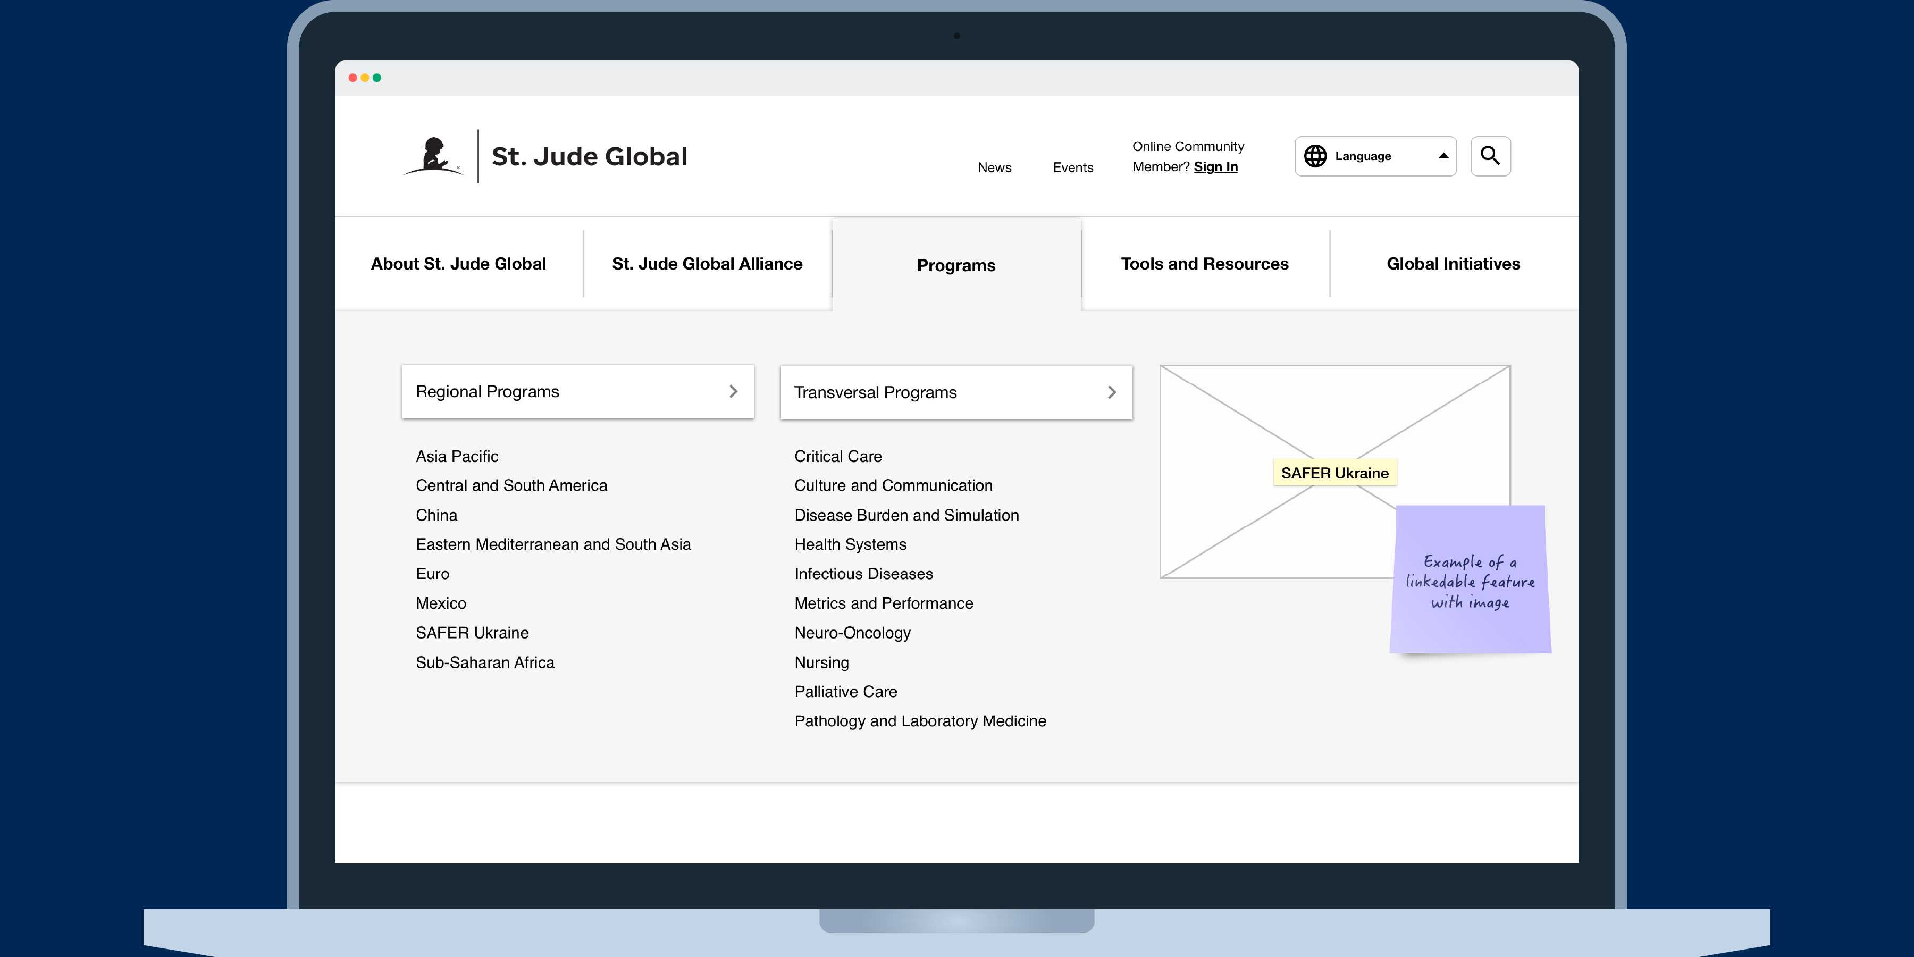Click the yellow SAFER Ukraine image label
The width and height of the screenshot is (1914, 957).
[x=1334, y=473]
